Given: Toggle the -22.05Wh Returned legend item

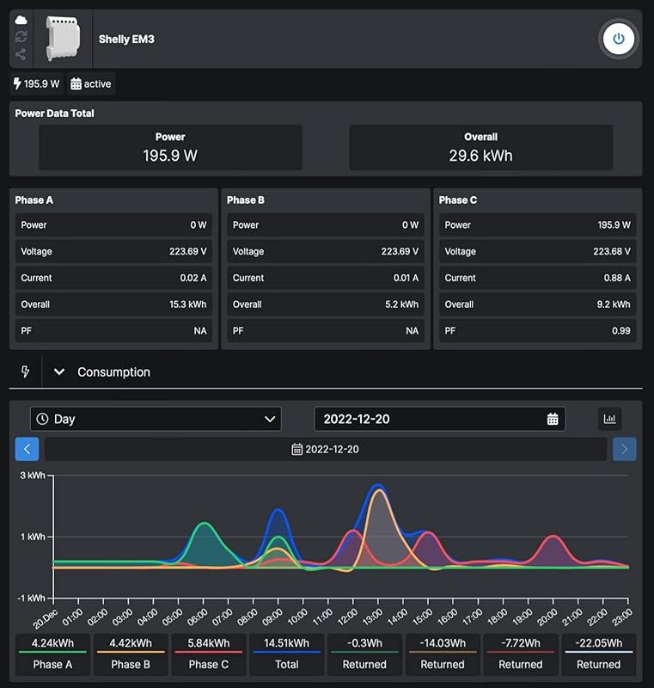Looking at the screenshot, I should tap(598, 654).
